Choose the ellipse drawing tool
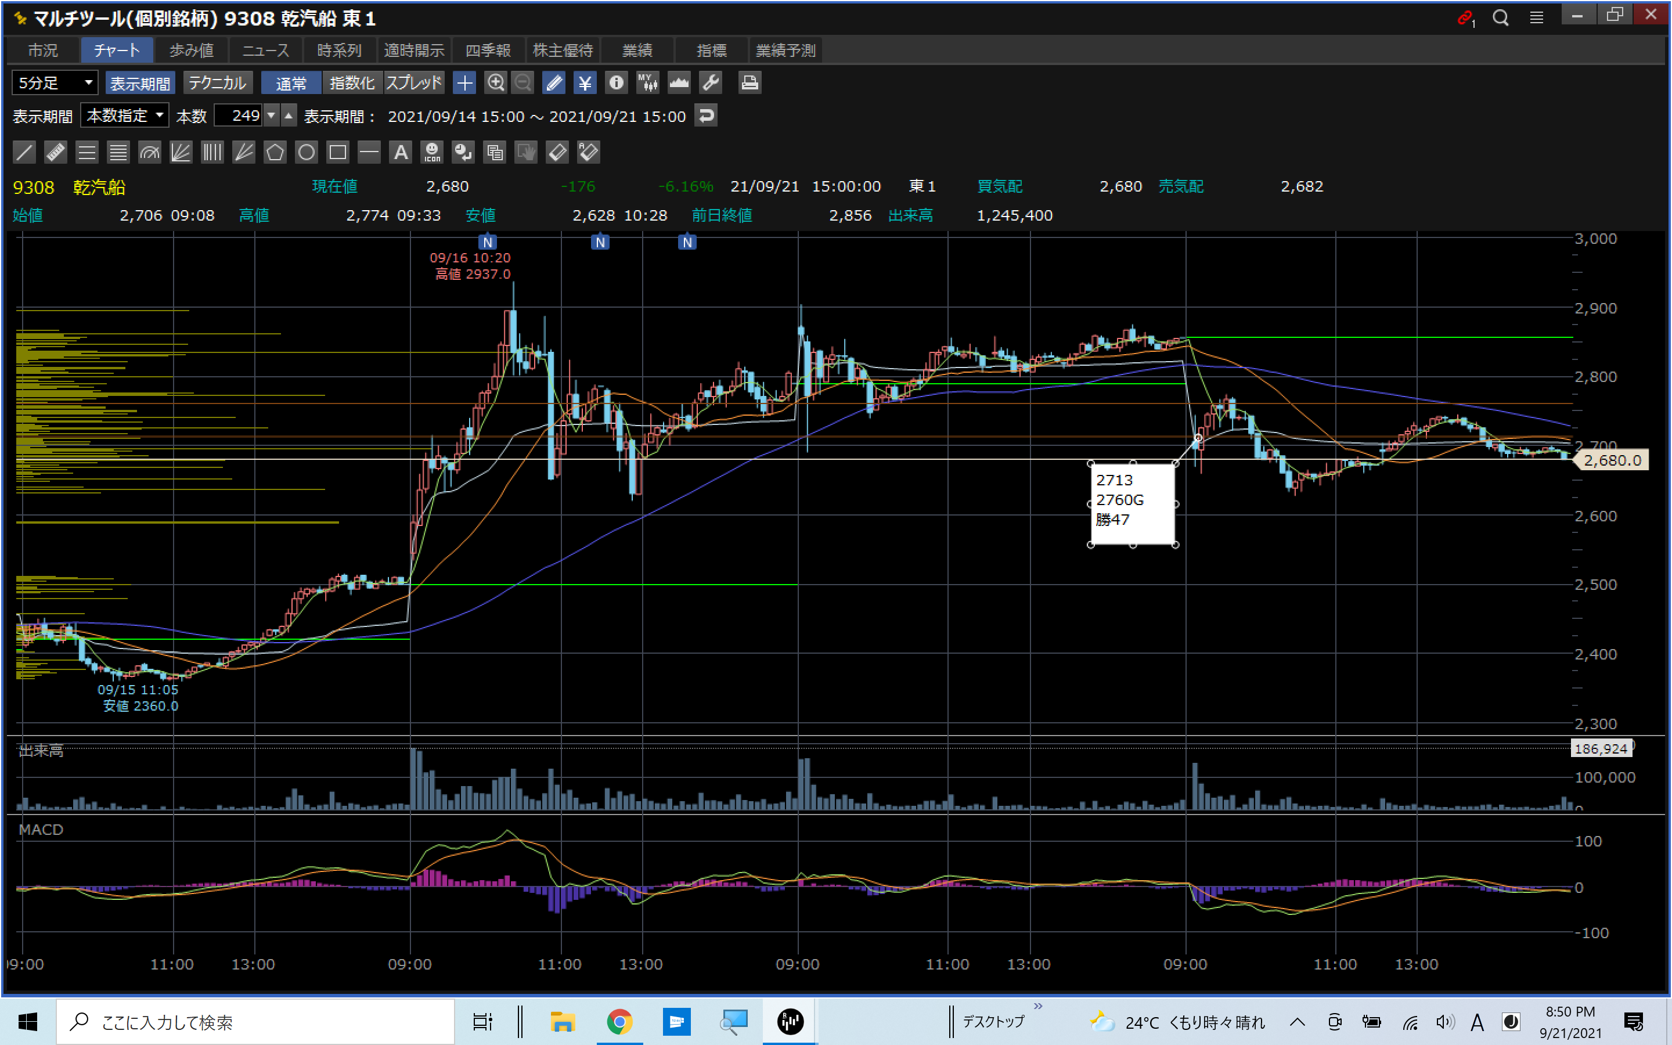Image resolution: width=1672 pixels, height=1045 pixels. (306, 152)
